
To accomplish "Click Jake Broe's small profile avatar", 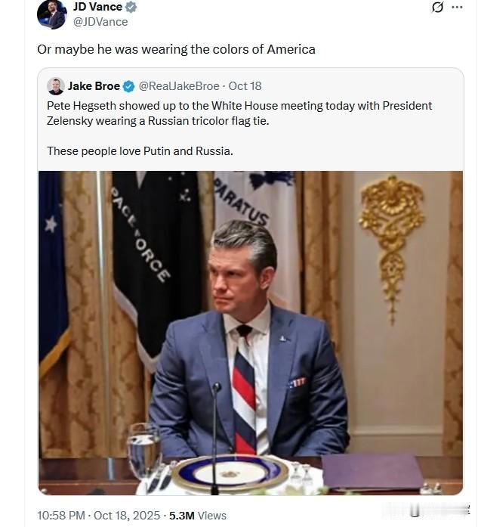I will click(55, 86).
